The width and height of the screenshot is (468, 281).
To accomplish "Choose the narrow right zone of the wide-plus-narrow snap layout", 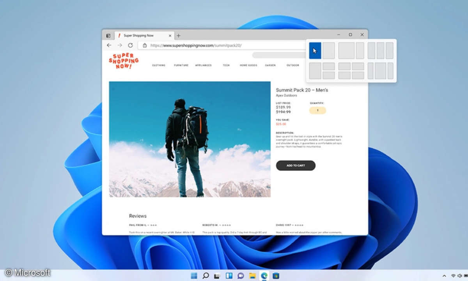I will point(360,51).
